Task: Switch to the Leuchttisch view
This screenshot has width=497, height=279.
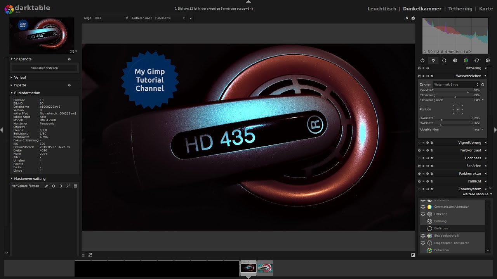Action: 382,9
